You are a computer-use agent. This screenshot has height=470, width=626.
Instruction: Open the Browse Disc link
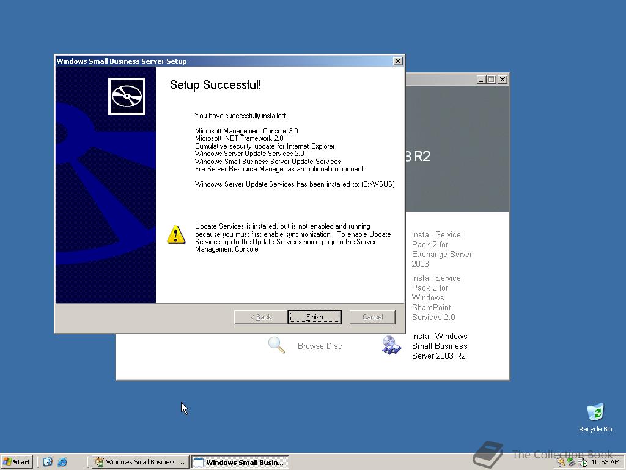[320, 346]
